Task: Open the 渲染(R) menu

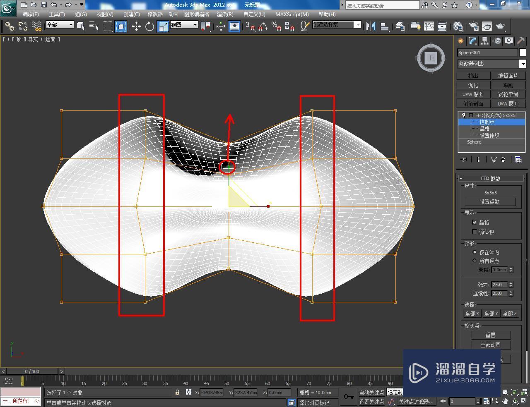Action: pos(225,14)
